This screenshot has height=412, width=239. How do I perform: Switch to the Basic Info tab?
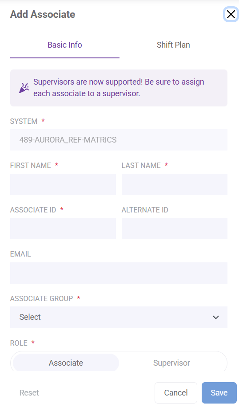coord(65,45)
